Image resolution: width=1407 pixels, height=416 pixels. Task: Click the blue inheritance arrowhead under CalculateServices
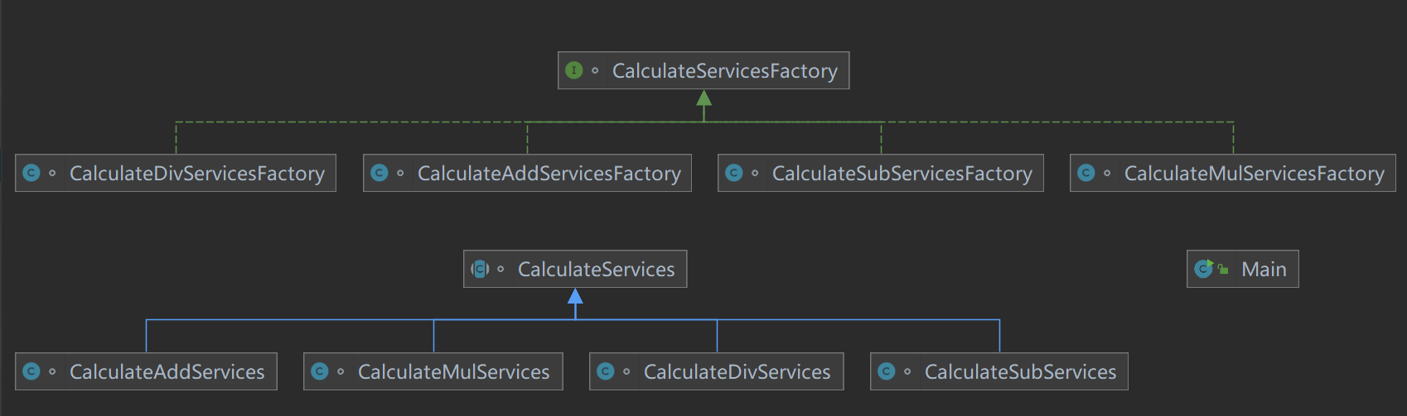pyautogui.click(x=575, y=296)
